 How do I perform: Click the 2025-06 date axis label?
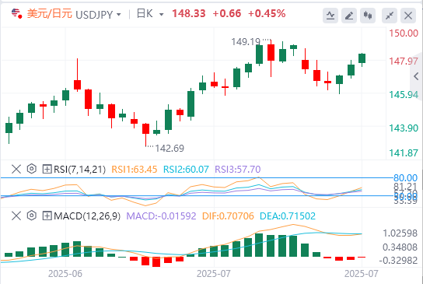65,274
